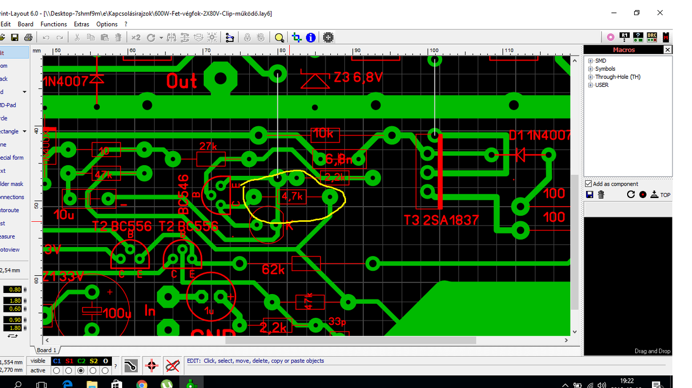Image resolution: width=692 pixels, height=388 pixels.
Task: Open the Extras menu
Action: [82, 24]
